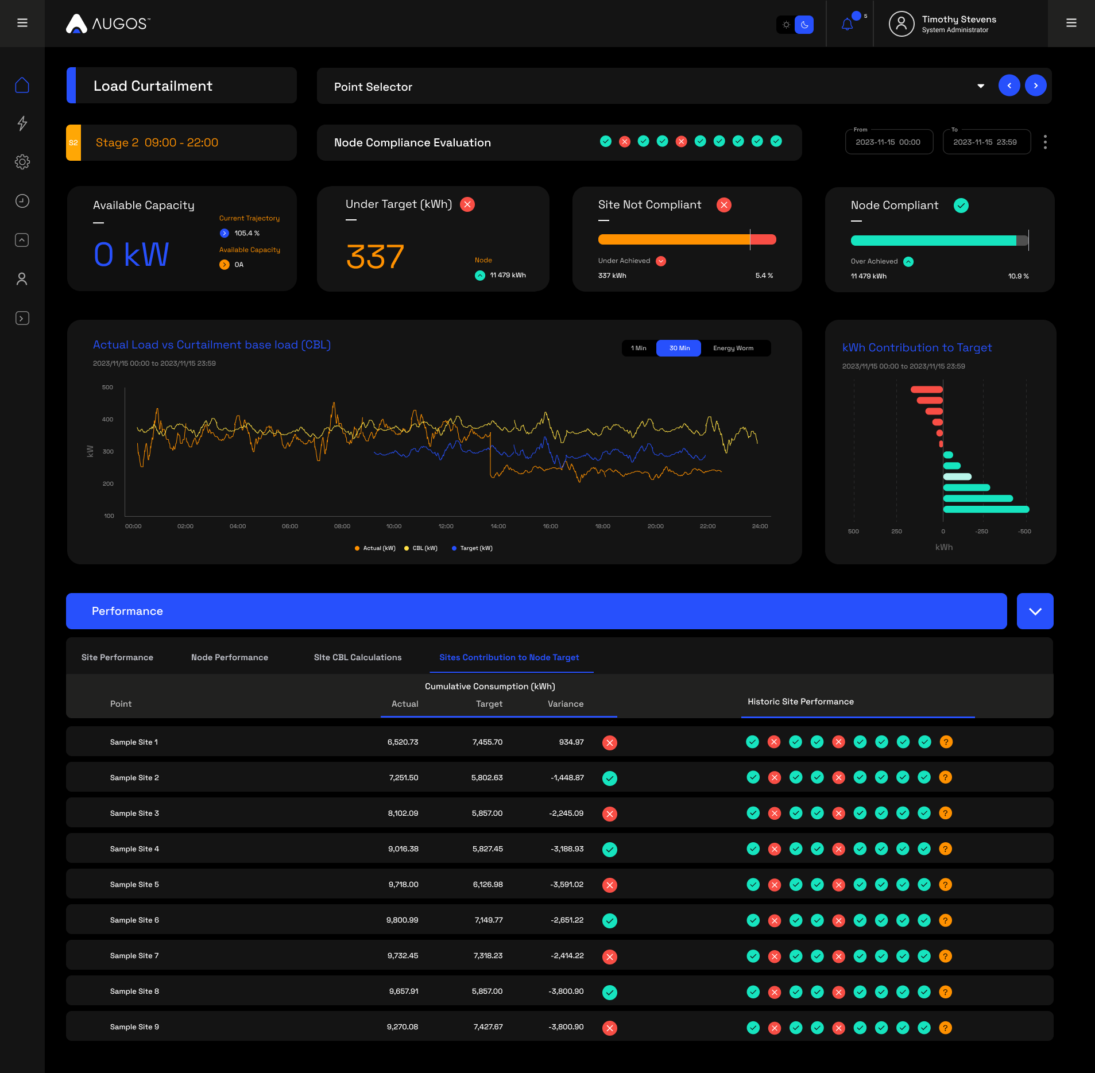Click the Performance header bar
This screenshot has width=1095, height=1073.
pos(536,611)
